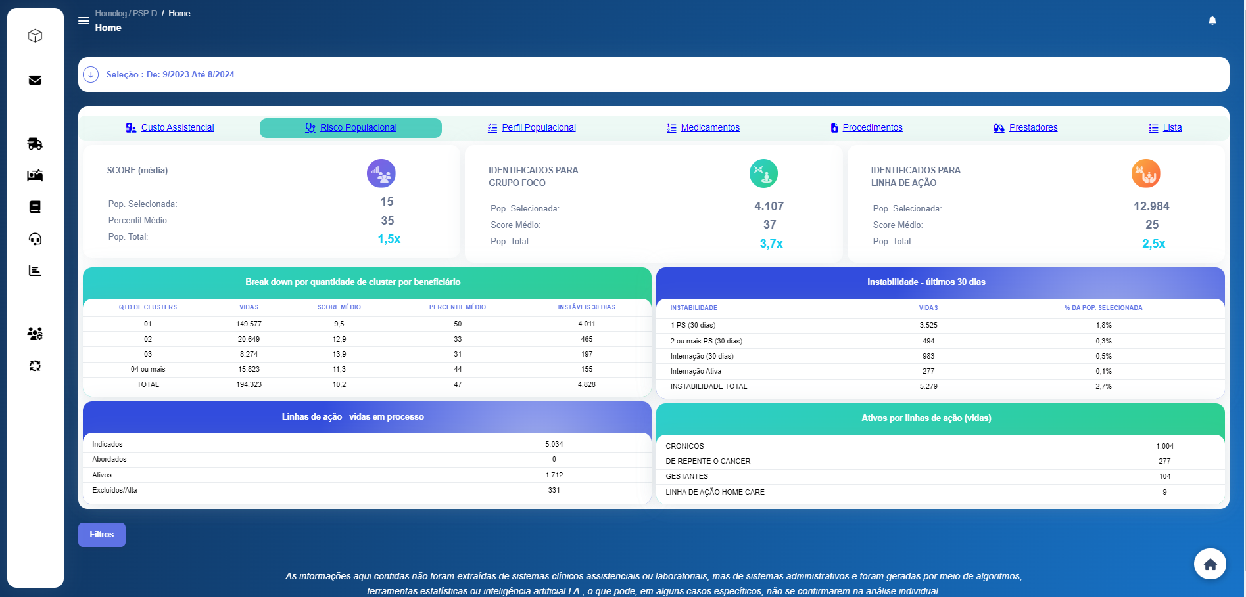Expand the Seleção date range panel
1246x597 pixels.
point(91,75)
